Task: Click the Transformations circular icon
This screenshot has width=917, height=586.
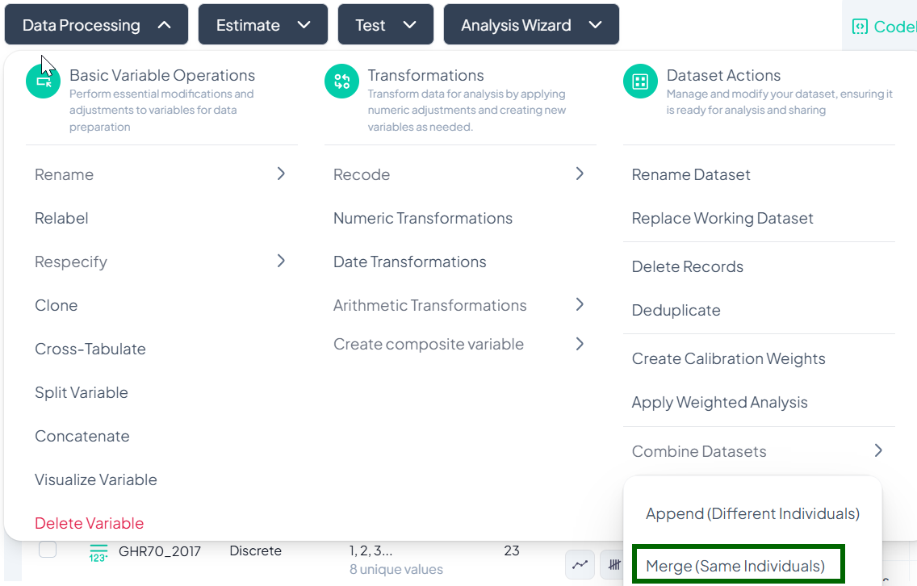Action: [341, 82]
